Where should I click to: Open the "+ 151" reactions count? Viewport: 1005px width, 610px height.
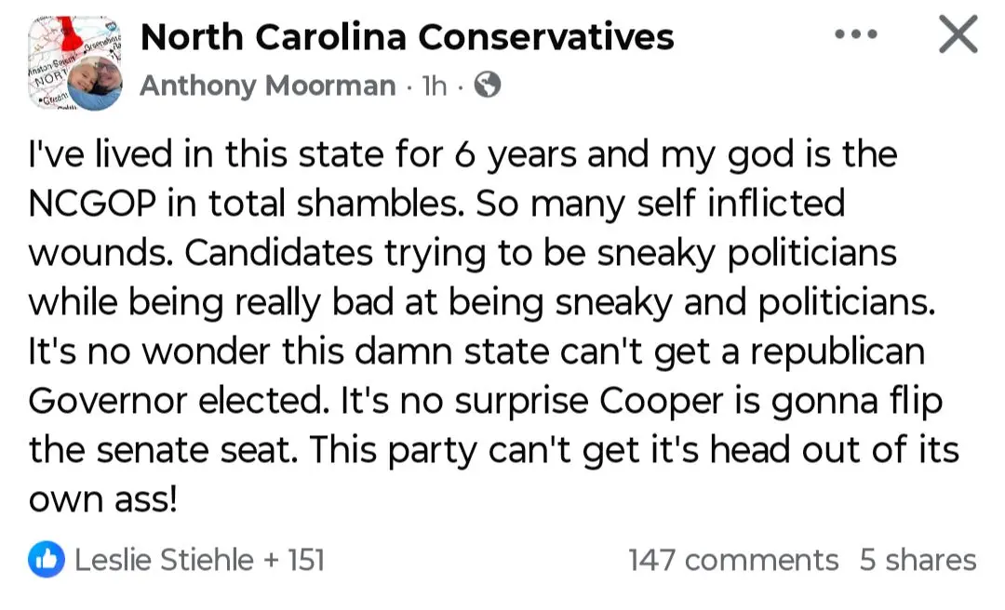[294, 560]
